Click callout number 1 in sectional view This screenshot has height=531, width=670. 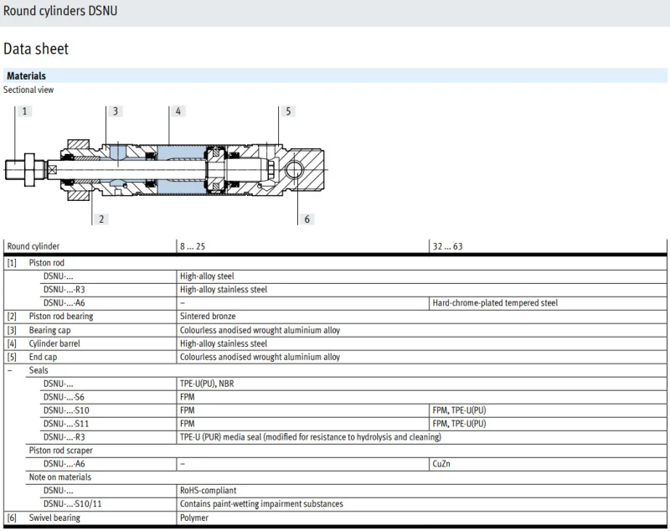pos(24,111)
